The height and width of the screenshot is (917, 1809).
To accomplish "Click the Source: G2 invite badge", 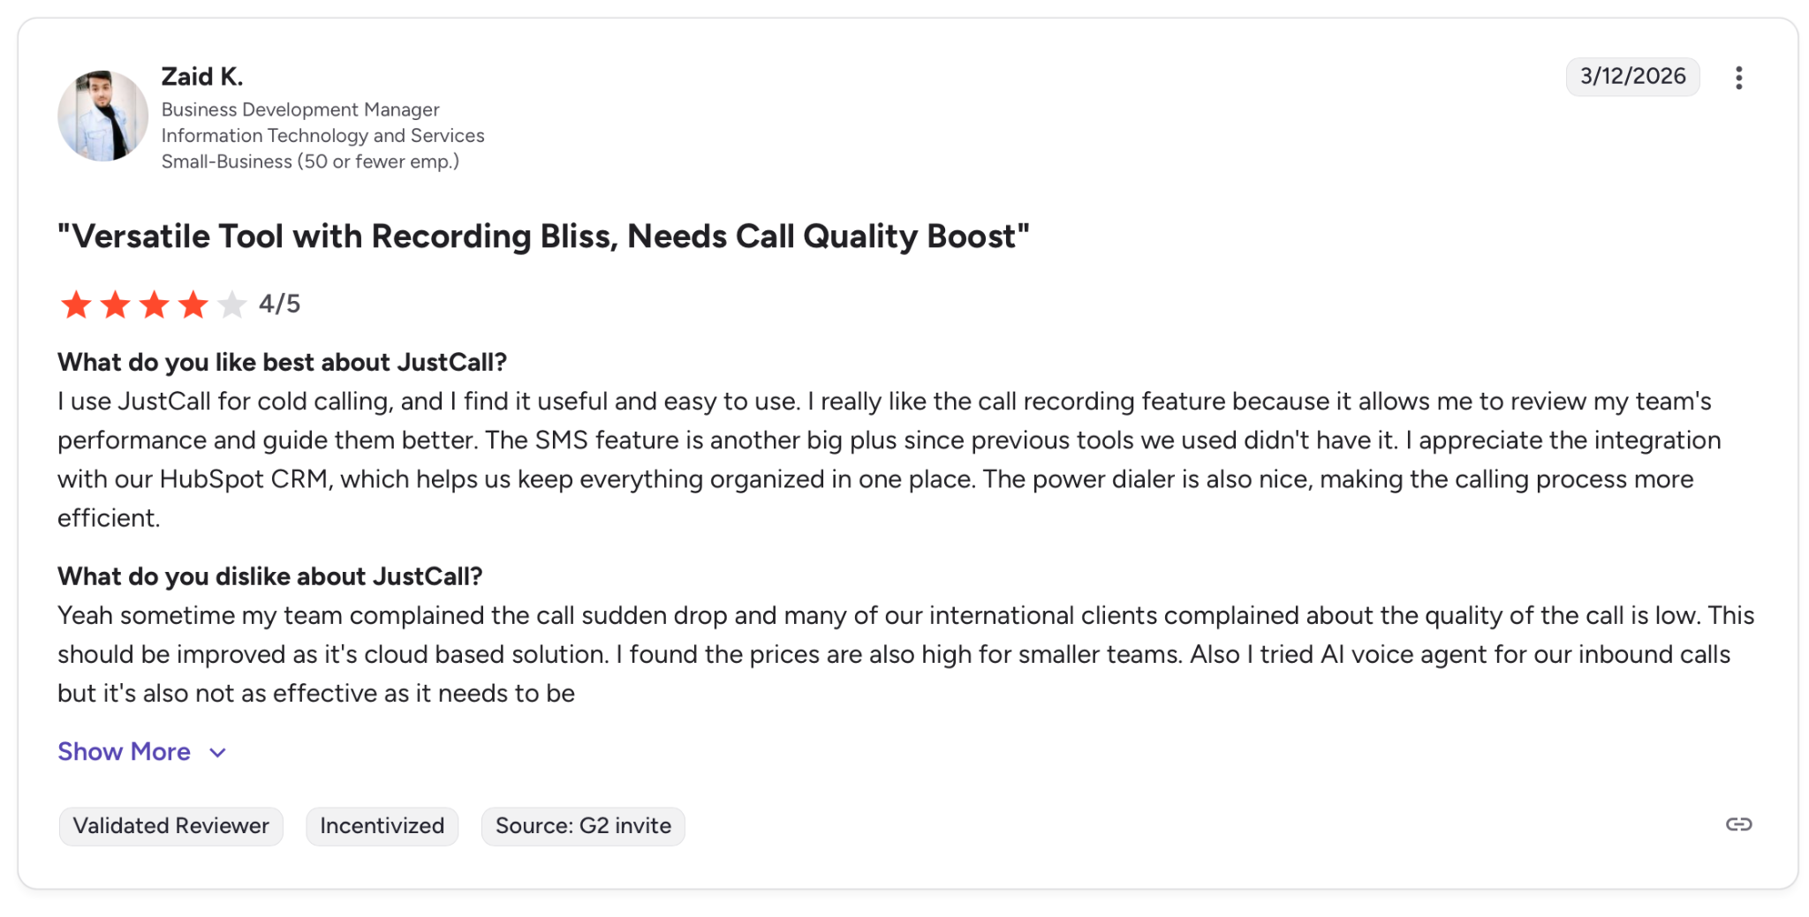I will [583, 826].
